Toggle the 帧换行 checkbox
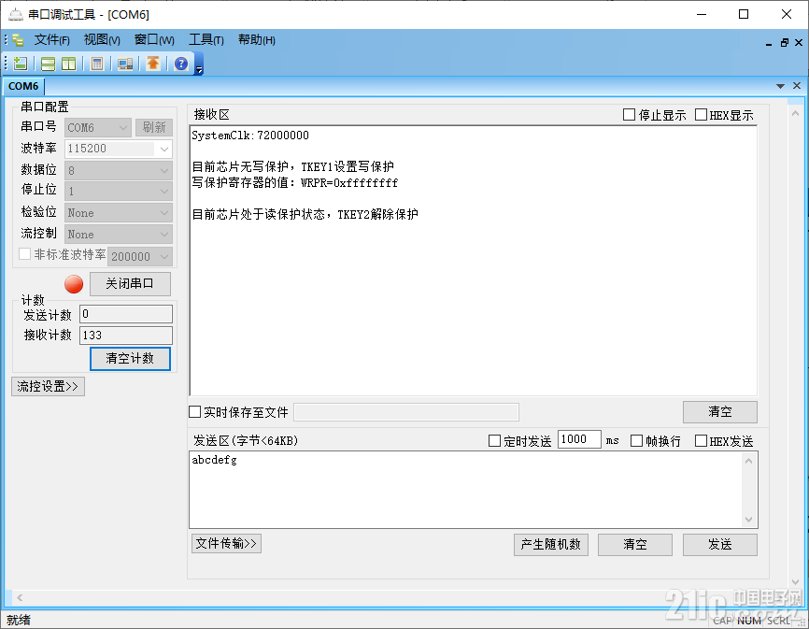Viewport: 809px width, 629px height. point(637,440)
